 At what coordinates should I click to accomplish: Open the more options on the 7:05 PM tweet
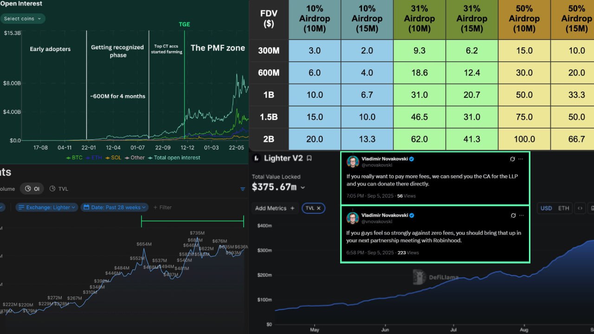(521, 159)
